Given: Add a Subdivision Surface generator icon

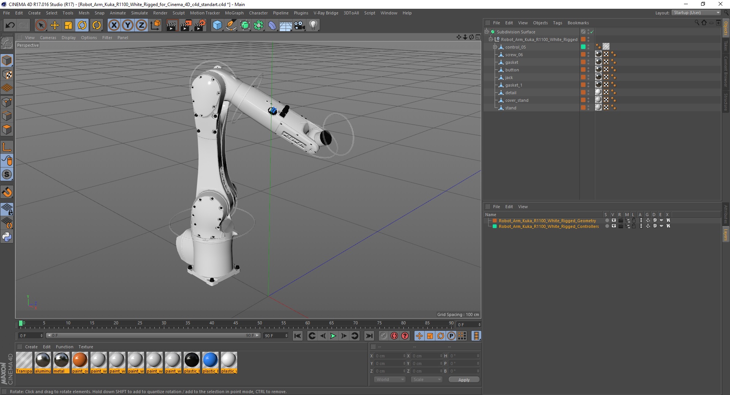Looking at the screenshot, I should tap(245, 25).
